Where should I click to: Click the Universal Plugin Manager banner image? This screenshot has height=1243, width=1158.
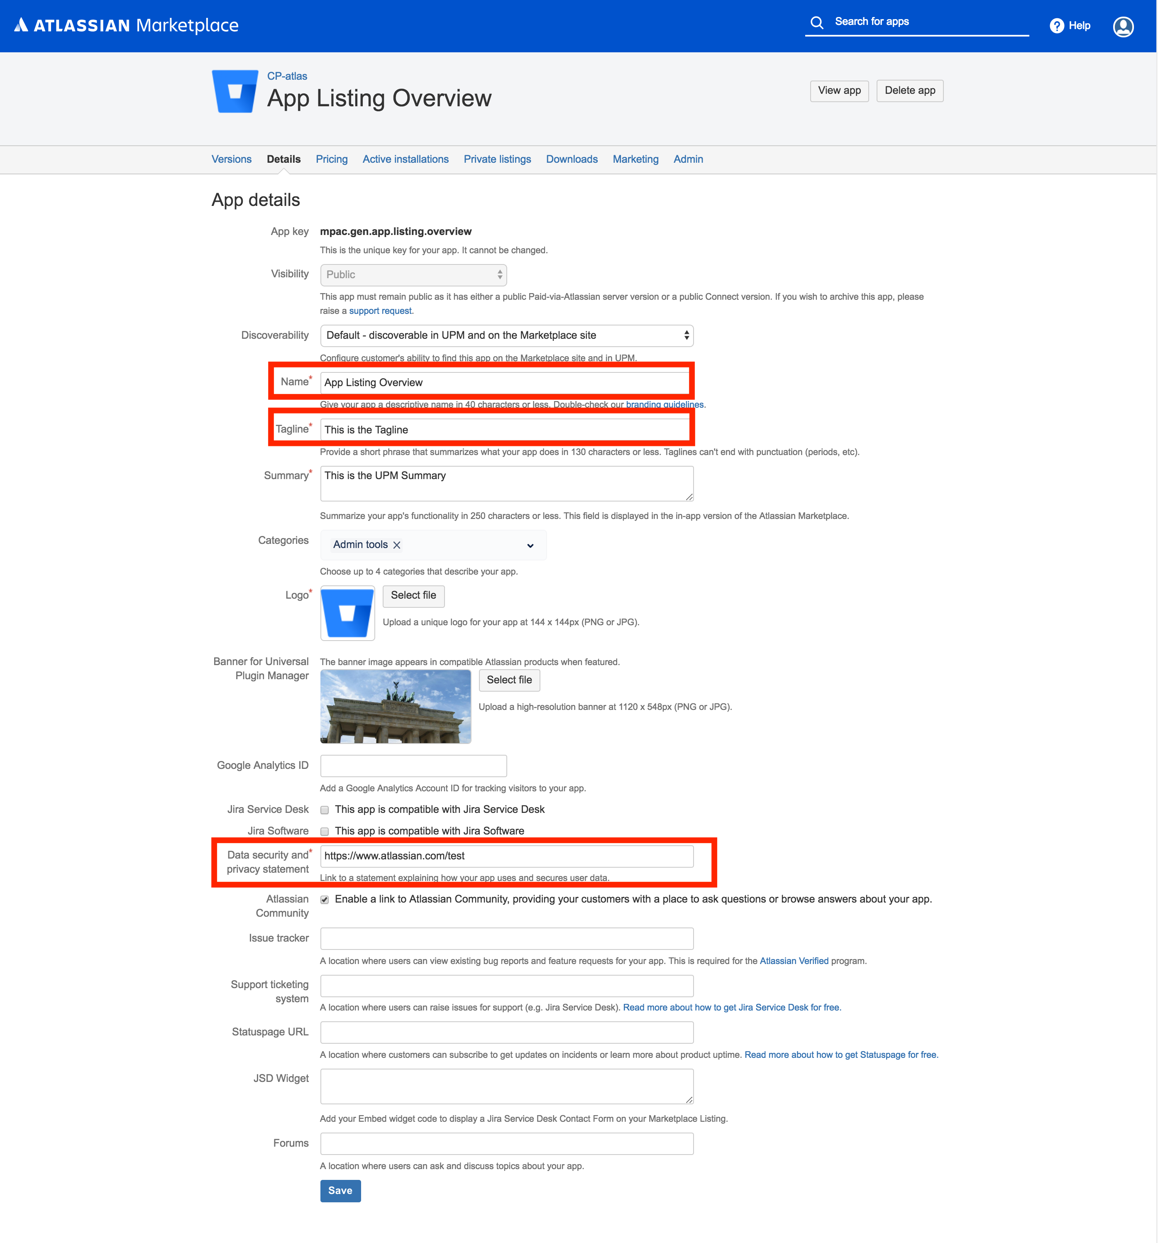tap(396, 707)
